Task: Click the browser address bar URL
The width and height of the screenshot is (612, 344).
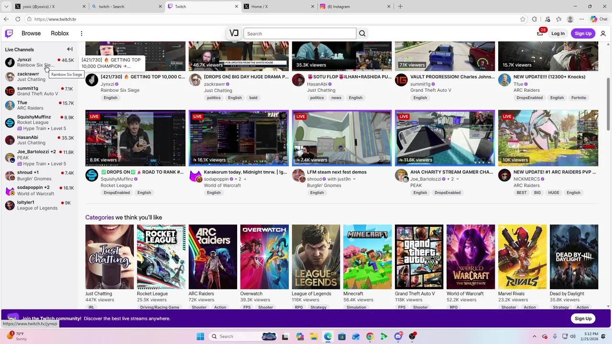Action: pyautogui.click(x=55, y=19)
